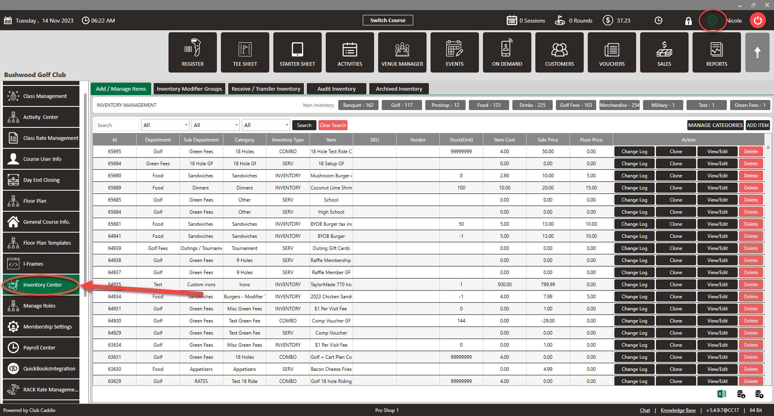Open Floor Plan Templates in the sidebar
Screen dimensions: 774x416
(41, 243)
